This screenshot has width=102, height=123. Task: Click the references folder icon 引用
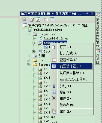pyautogui.click(x=35, y=56)
